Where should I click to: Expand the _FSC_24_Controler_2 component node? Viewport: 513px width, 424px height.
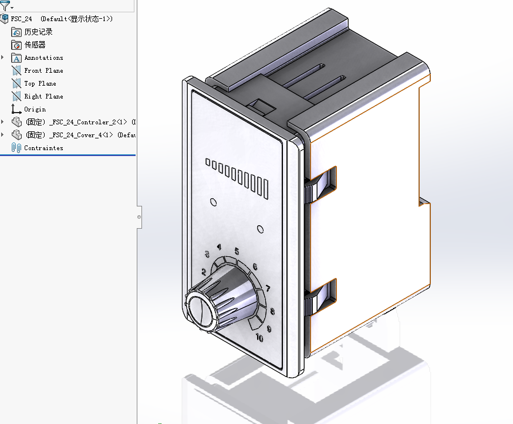tap(2, 122)
